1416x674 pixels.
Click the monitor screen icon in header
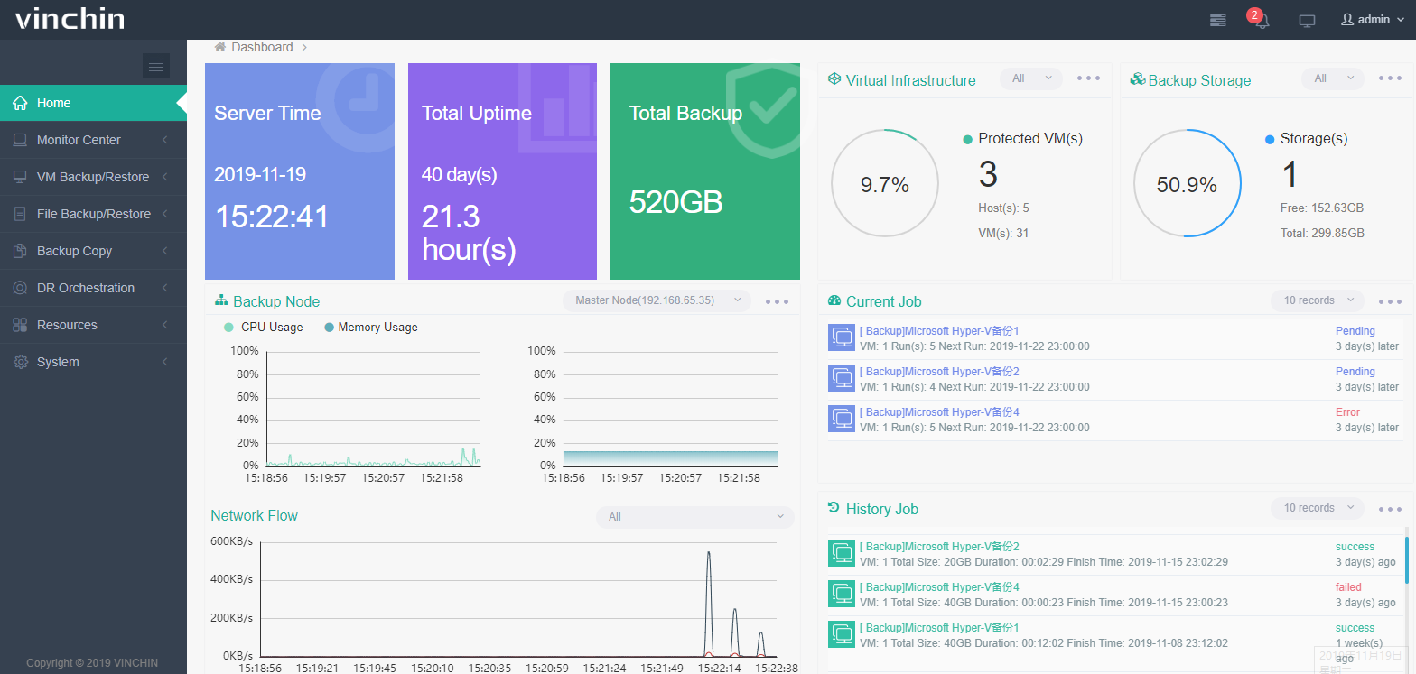click(x=1306, y=20)
